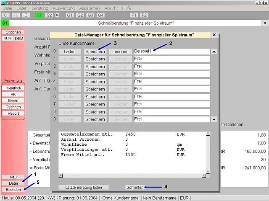Click Speichern for slot 2
This screenshot has width=269, height=201.
click(x=95, y=67)
